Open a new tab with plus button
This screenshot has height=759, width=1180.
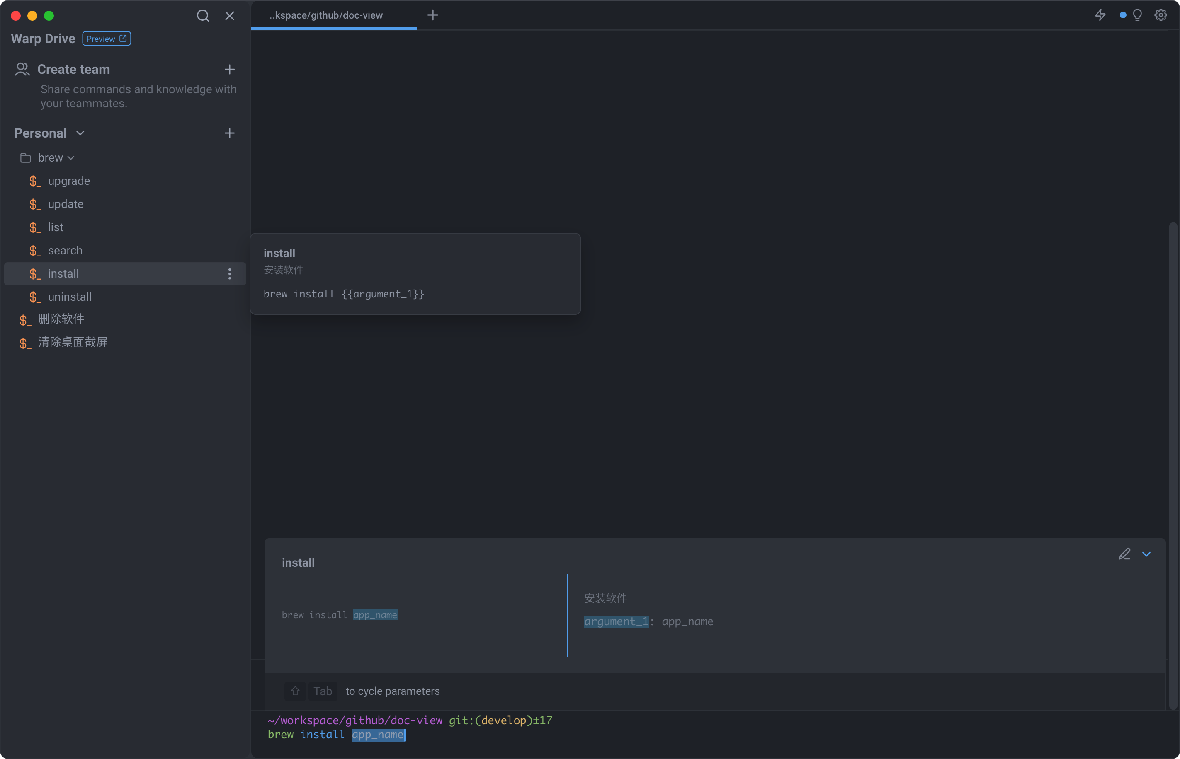[x=432, y=15]
